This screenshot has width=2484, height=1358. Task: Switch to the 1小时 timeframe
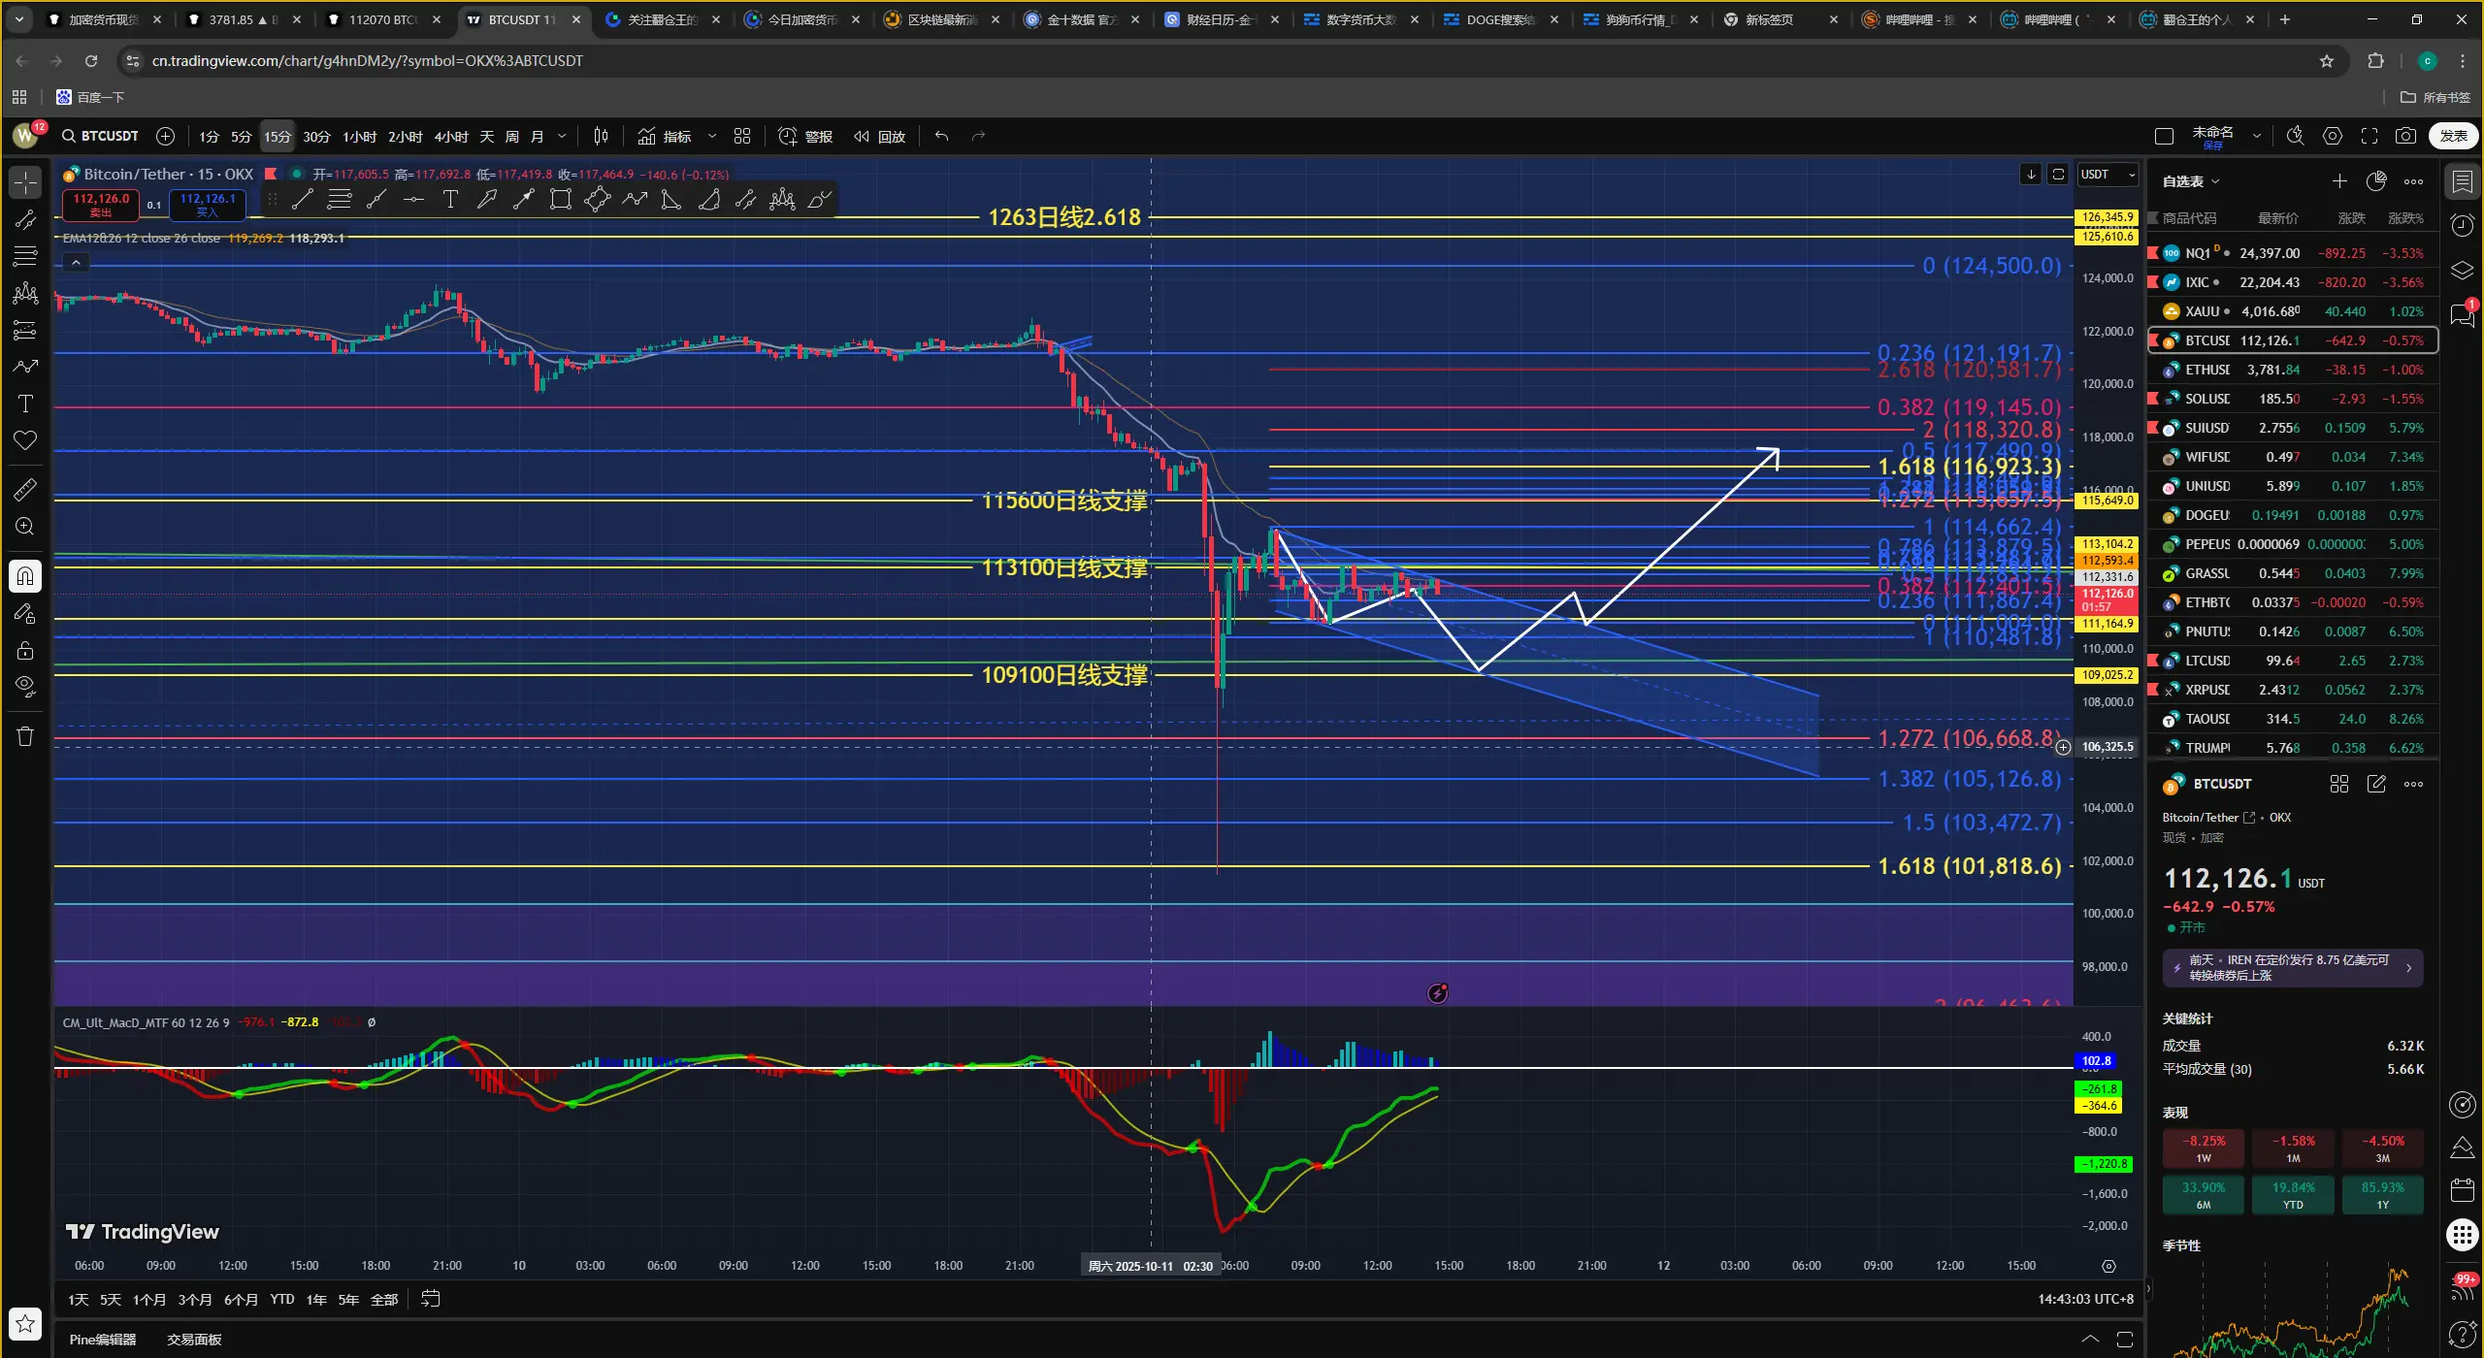click(359, 136)
